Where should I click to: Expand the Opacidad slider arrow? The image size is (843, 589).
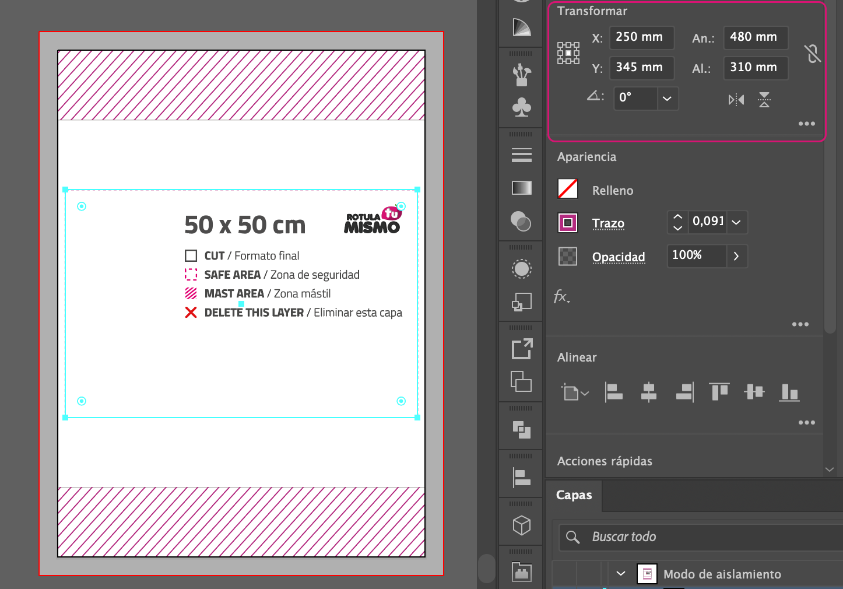pyautogui.click(x=736, y=256)
